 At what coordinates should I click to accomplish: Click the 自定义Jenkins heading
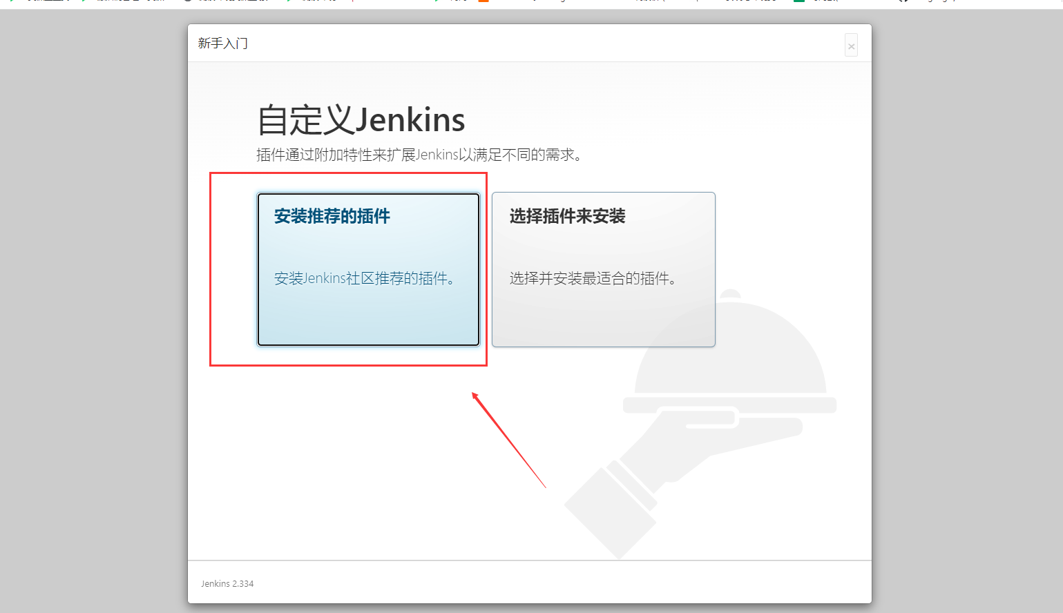point(361,120)
